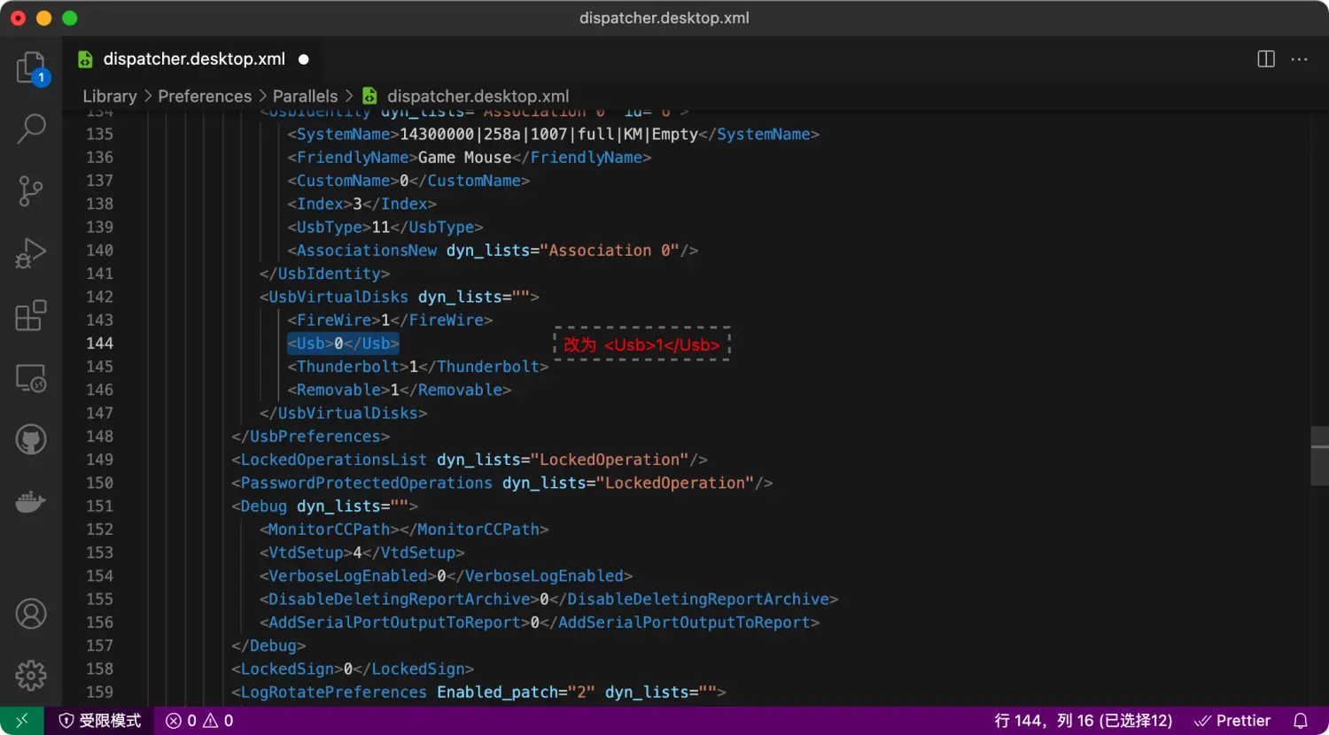Open the errors and warnings problems indicator

199,721
